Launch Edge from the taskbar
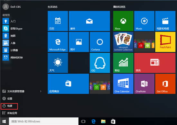Image resolution: width=177 pixels, height=125 pixels. (93, 121)
